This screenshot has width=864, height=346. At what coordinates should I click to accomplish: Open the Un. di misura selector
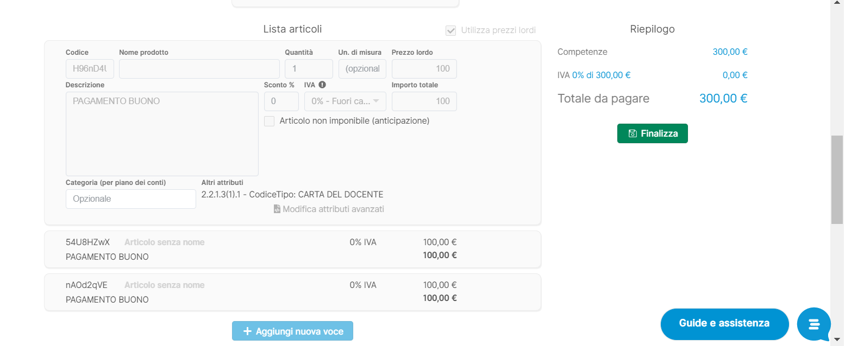362,69
